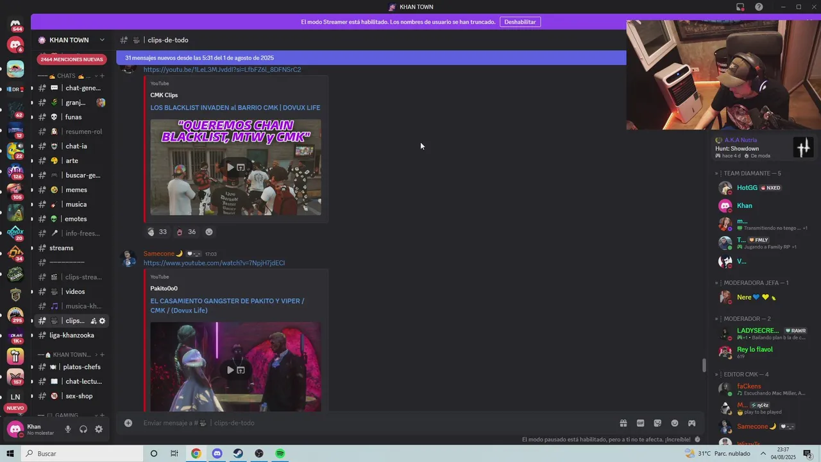Open the GIF picker

(640, 423)
